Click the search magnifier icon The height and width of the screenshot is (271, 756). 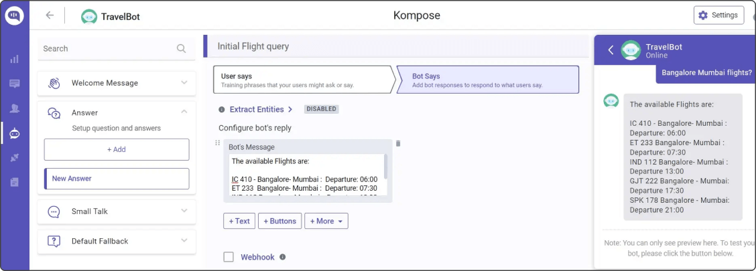click(181, 48)
